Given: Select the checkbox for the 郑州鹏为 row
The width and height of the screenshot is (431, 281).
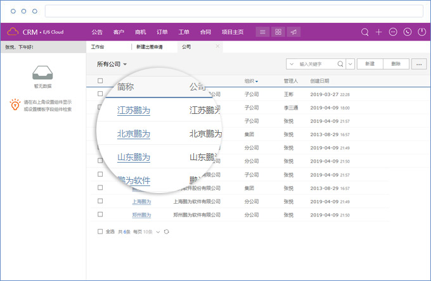Looking at the screenshot, I should click(x=100, y=215).
